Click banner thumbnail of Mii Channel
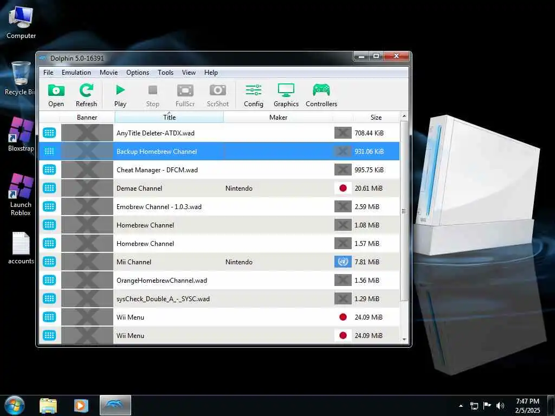This screenshot has height=416, width=555. click(87, 262)
